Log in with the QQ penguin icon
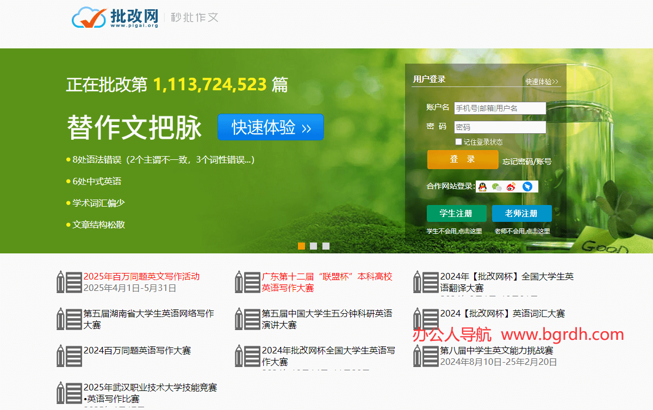 [x=482, y=187]
